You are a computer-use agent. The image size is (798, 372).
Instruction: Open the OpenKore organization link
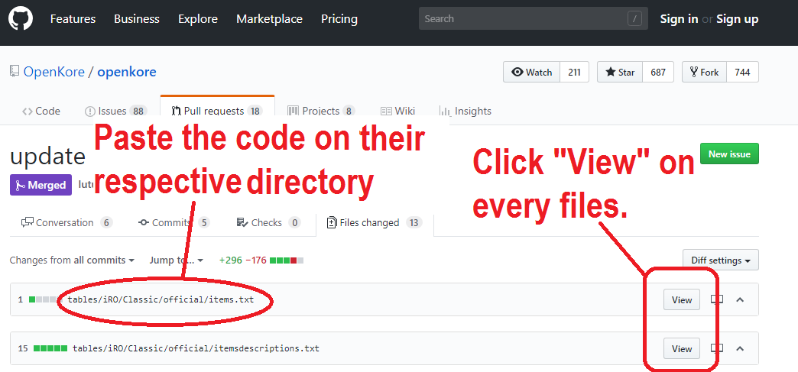(54, 72)
